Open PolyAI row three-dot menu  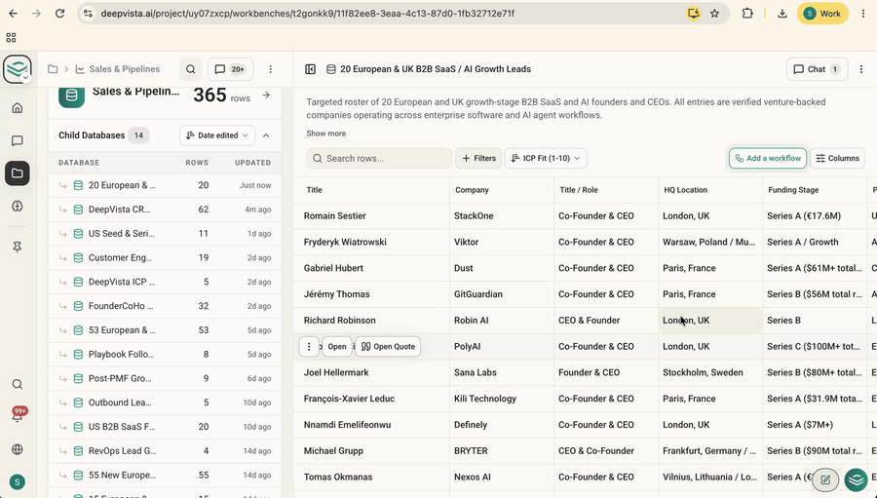309,346
